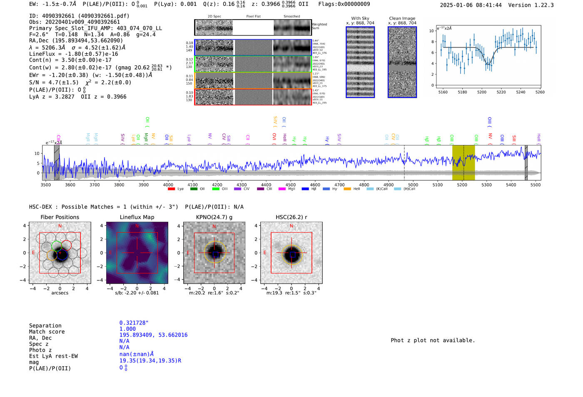Click the m:19.3 re:1.5" s:0.3" label

click(x=291, y=293)
